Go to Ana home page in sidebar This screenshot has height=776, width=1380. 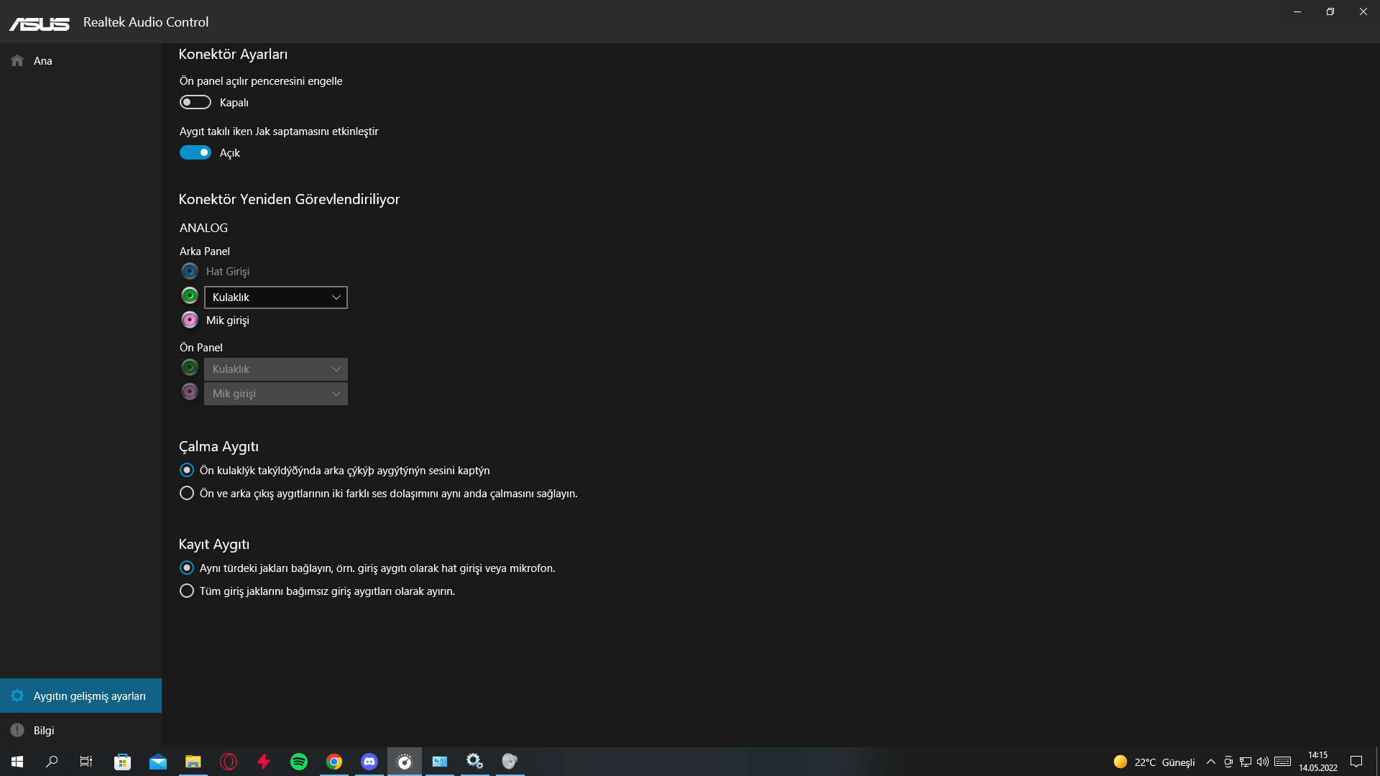[43, 61]
